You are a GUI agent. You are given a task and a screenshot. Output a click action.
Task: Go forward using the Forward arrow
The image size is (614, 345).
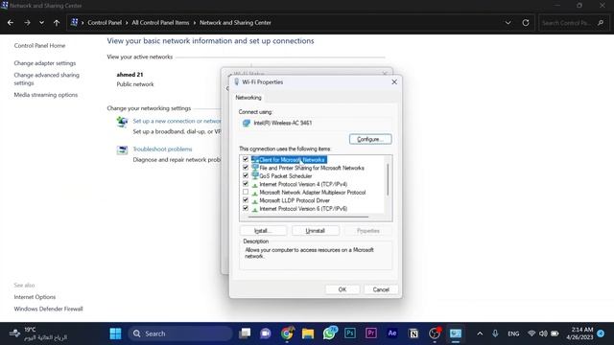[27, 23]
